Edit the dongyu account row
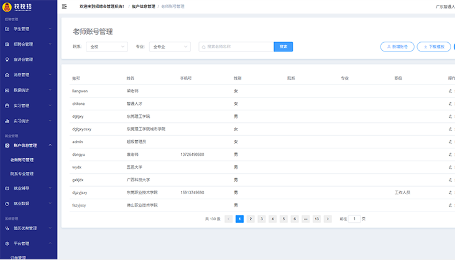 [450, 155]
